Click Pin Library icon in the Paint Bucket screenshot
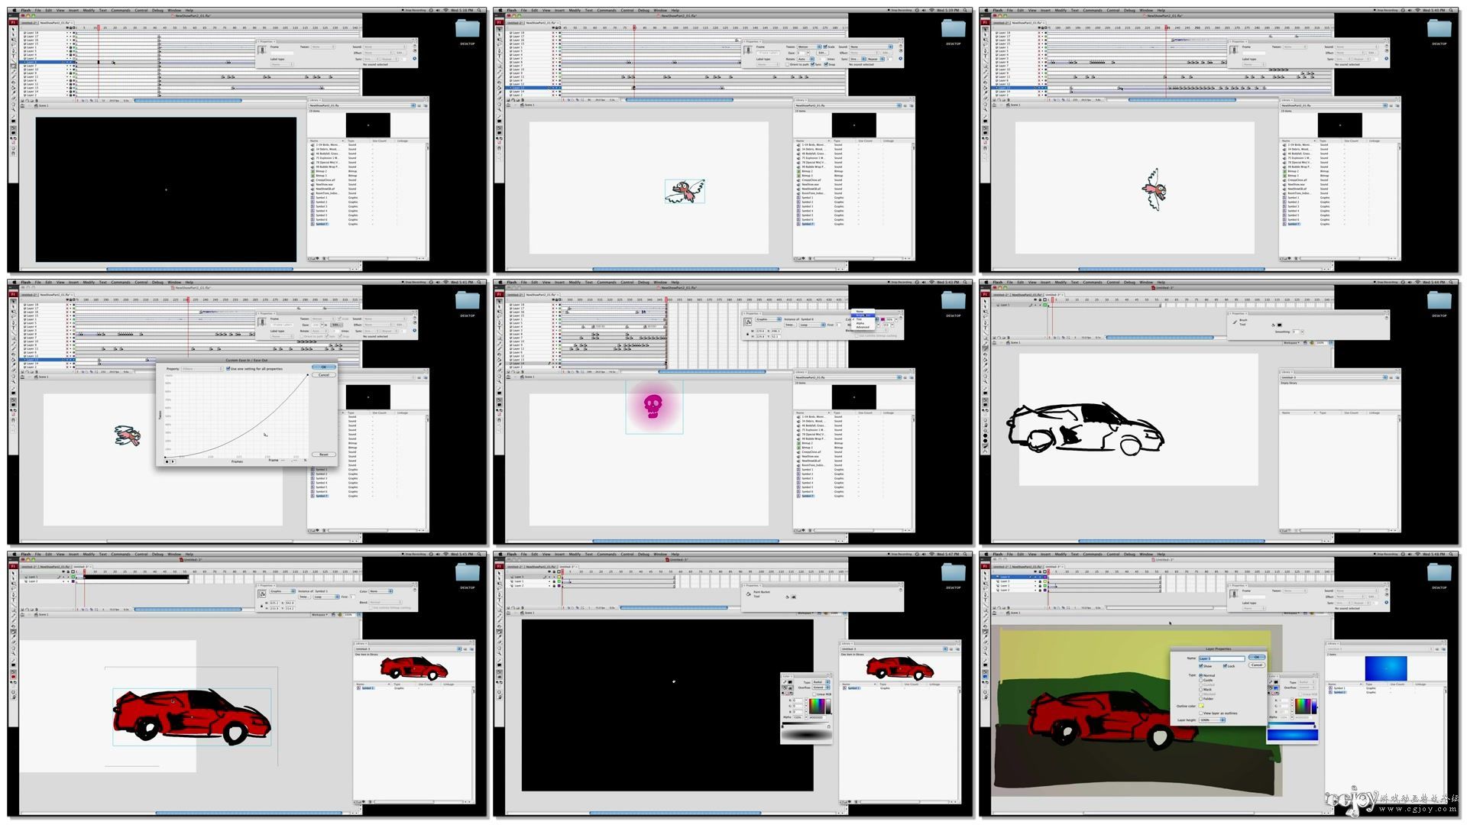1467x825 pixels. point(951,649)
